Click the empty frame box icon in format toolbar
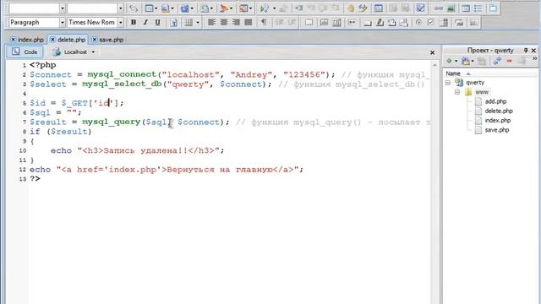The width and height of the screenshot is (541, 304). pos(309,23)
